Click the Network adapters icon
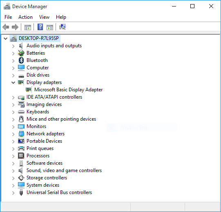221x212 pixels. click(x=21, y=134)
